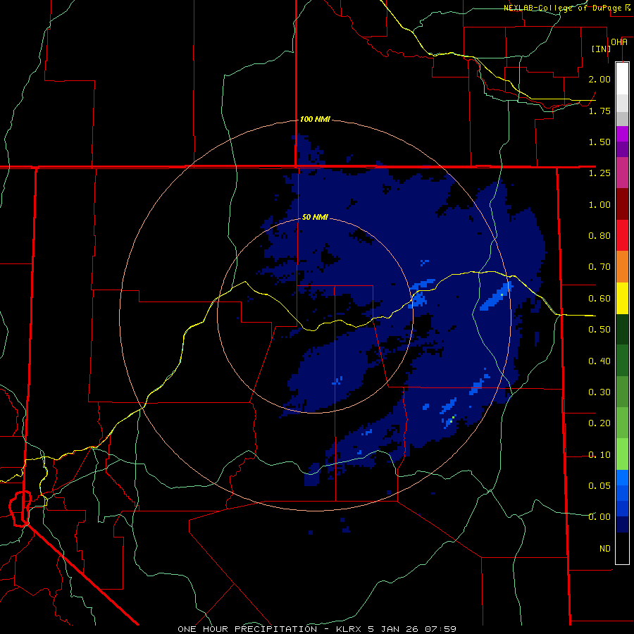Click the dark purple legend swatch below 1.50
The image size is (634, 634).
[622, 149]
